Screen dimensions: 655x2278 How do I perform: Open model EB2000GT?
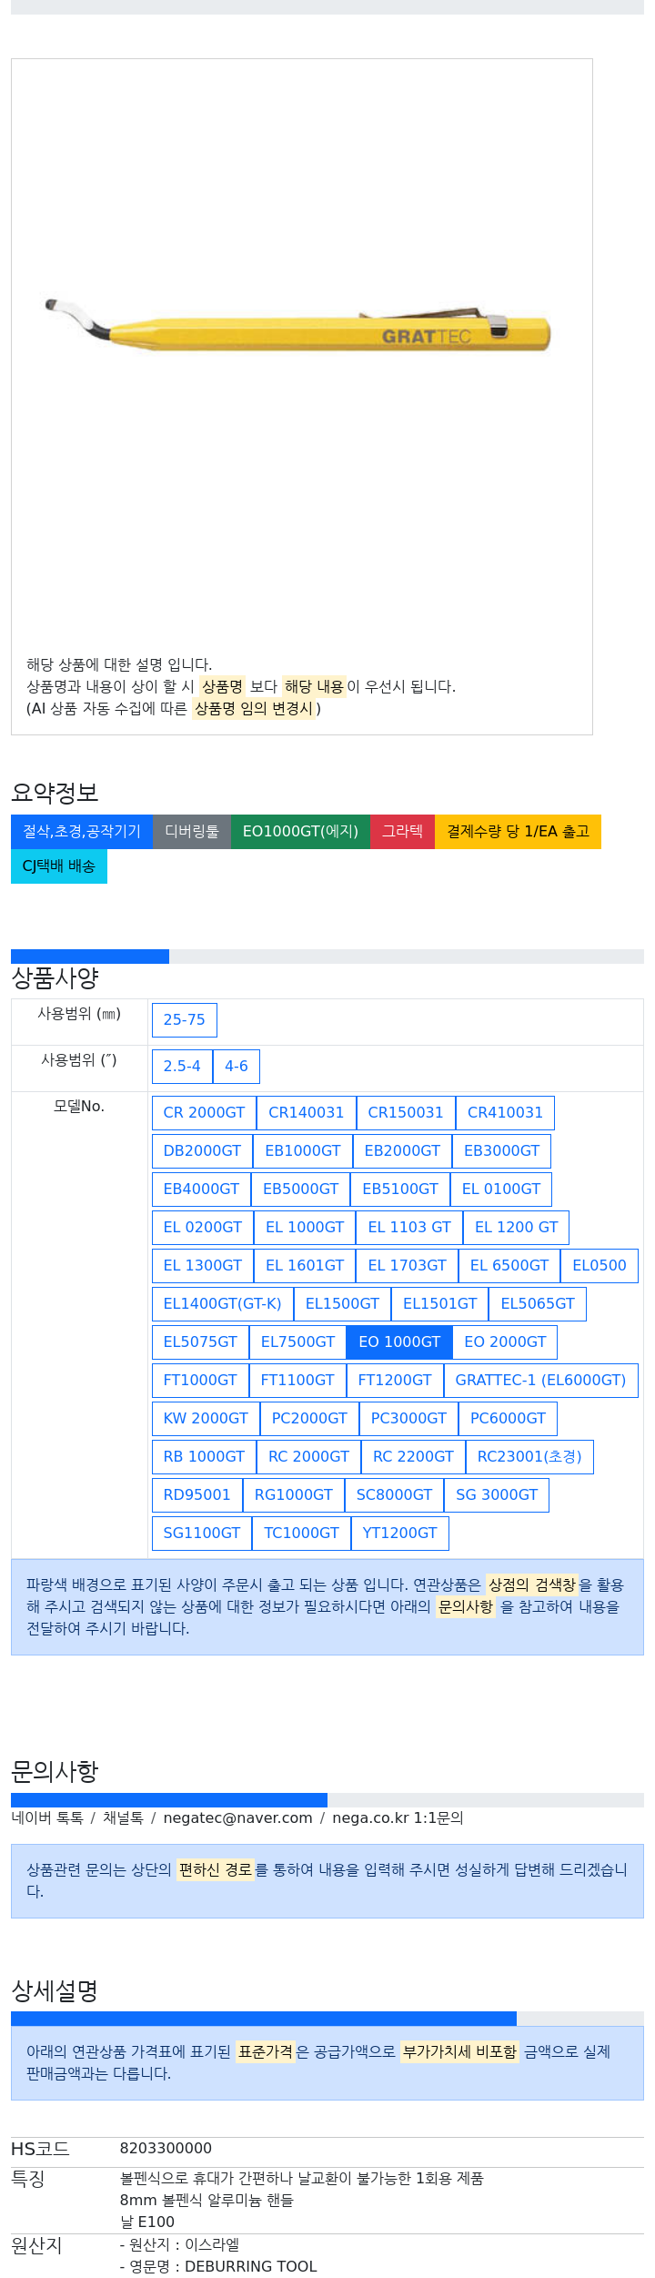point(402,1151)
